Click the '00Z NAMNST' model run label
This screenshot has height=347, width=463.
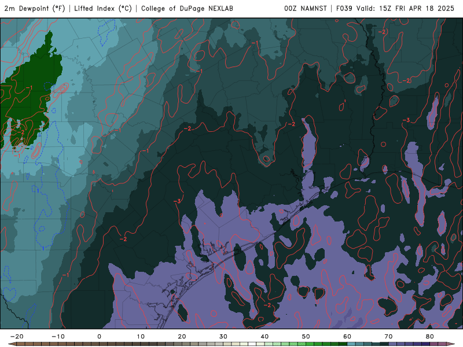(x=306, y=9)
